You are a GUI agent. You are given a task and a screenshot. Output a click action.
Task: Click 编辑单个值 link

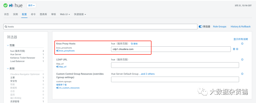click(x=61, y=85)
